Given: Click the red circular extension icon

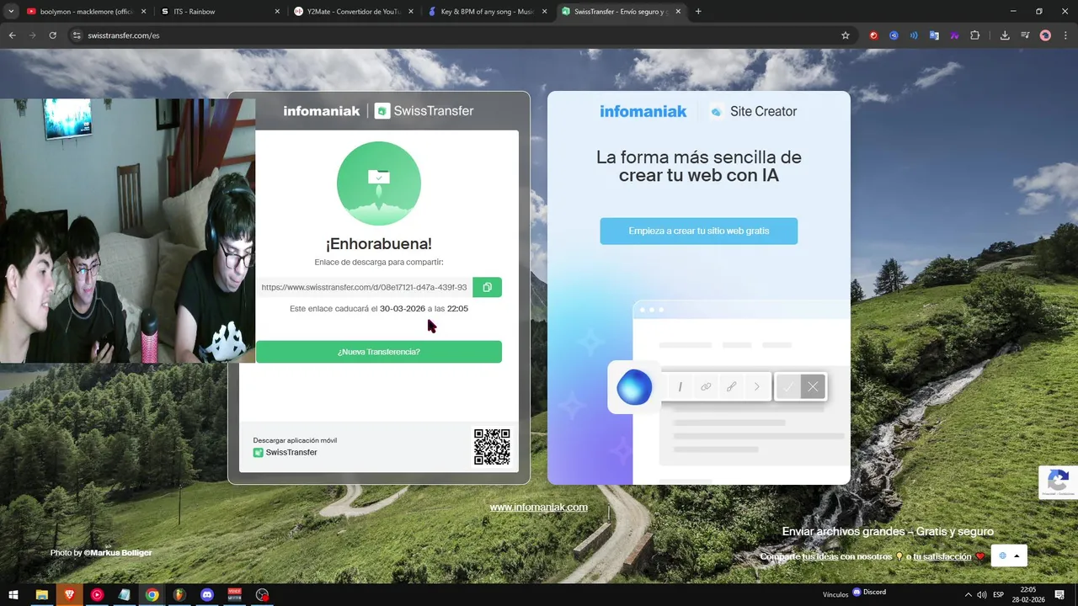Looking at the screenshot, I should pos(873,35).
